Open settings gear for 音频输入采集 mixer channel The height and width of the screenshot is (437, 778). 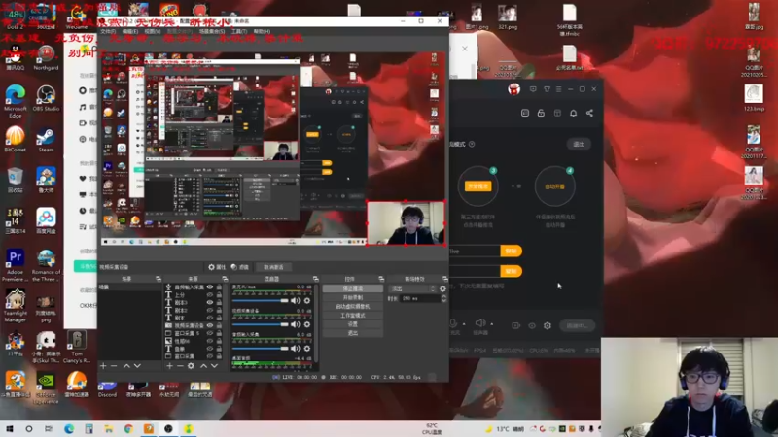pyautogui.click(x=307, y=349)
